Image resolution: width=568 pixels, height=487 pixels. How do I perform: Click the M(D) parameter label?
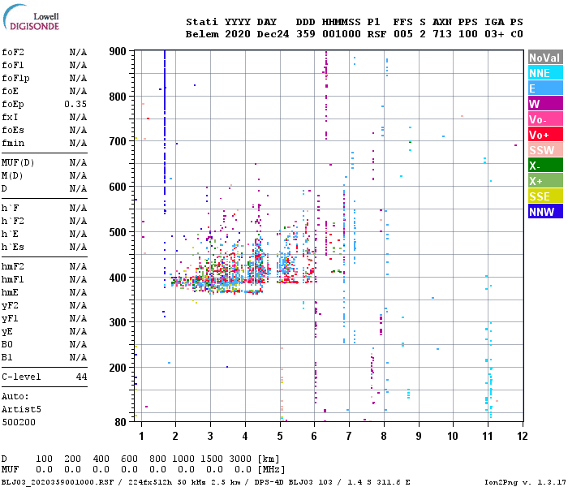click(12, 175)
